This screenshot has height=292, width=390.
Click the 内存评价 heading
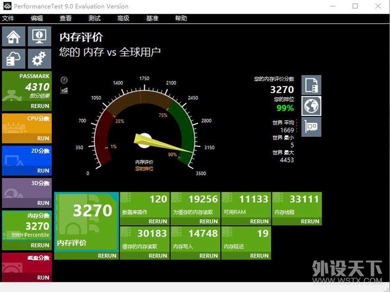pos(81,37)
